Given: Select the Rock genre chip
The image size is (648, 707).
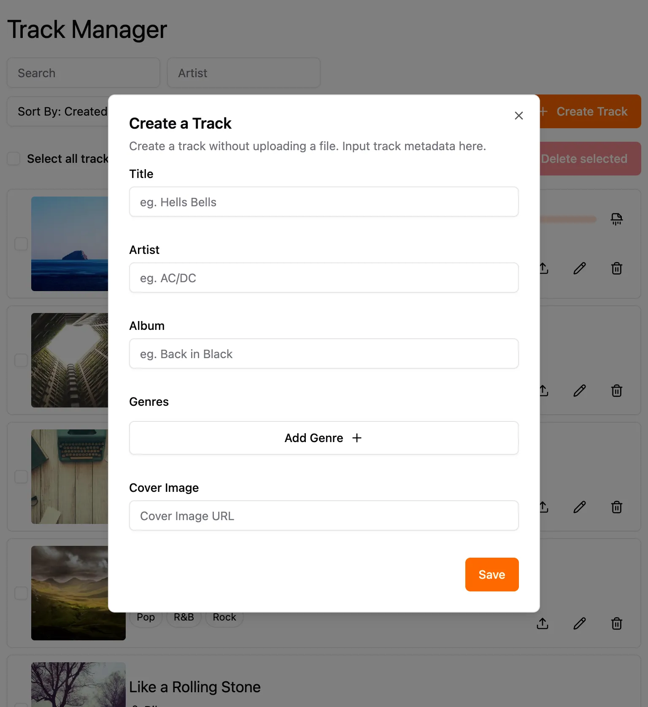Looking at the screenshot, I should point(224,617).
